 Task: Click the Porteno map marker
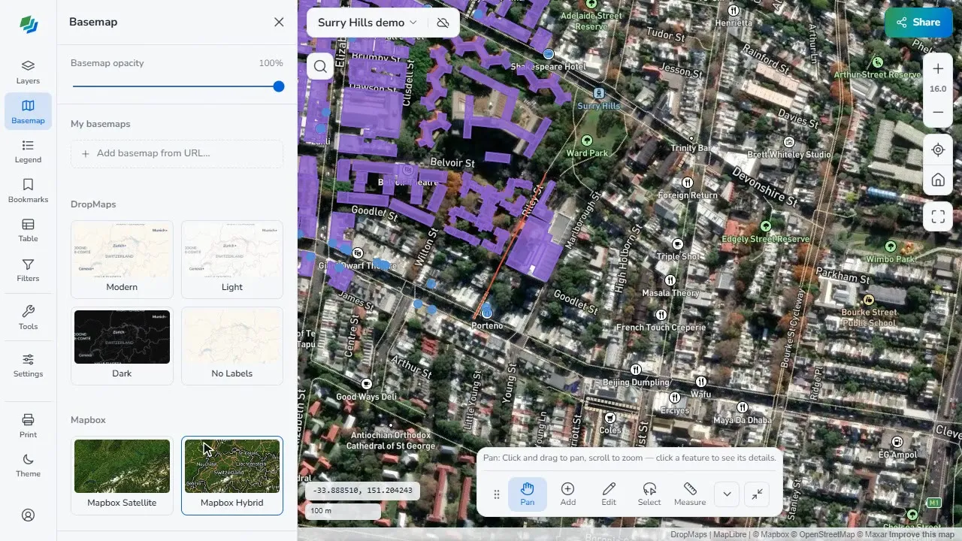(487, 313)
